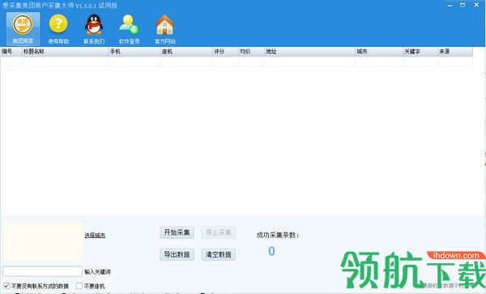Image resolution: width=486 pixels, height=294 pixels.
Task: Sort by the 来源 column header
Action: click(455, 52)
